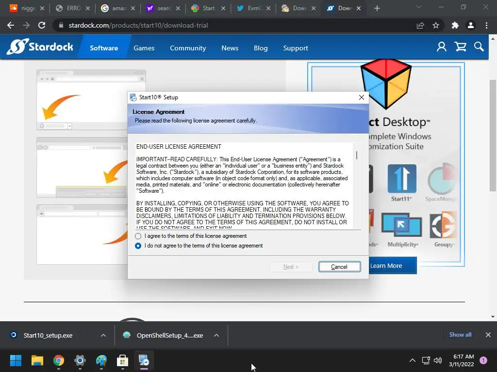Click the browser back arrow
Viewport: 497px width, 372px height.
[11, 25]
